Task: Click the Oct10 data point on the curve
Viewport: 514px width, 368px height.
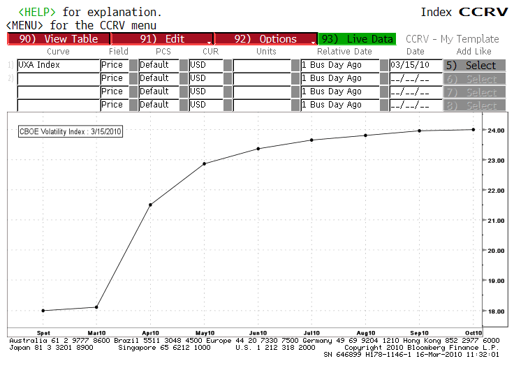Action: click(x=473, y=129)
